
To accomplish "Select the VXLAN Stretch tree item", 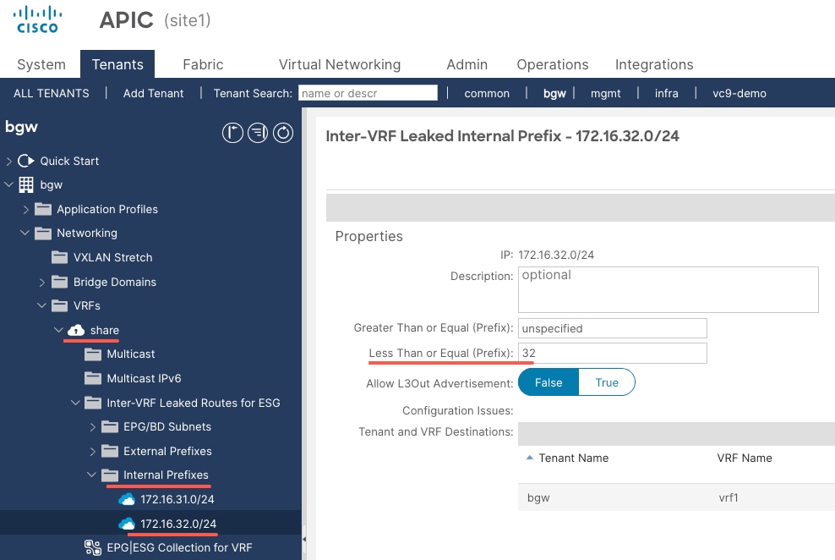I will tap(113, 257).
